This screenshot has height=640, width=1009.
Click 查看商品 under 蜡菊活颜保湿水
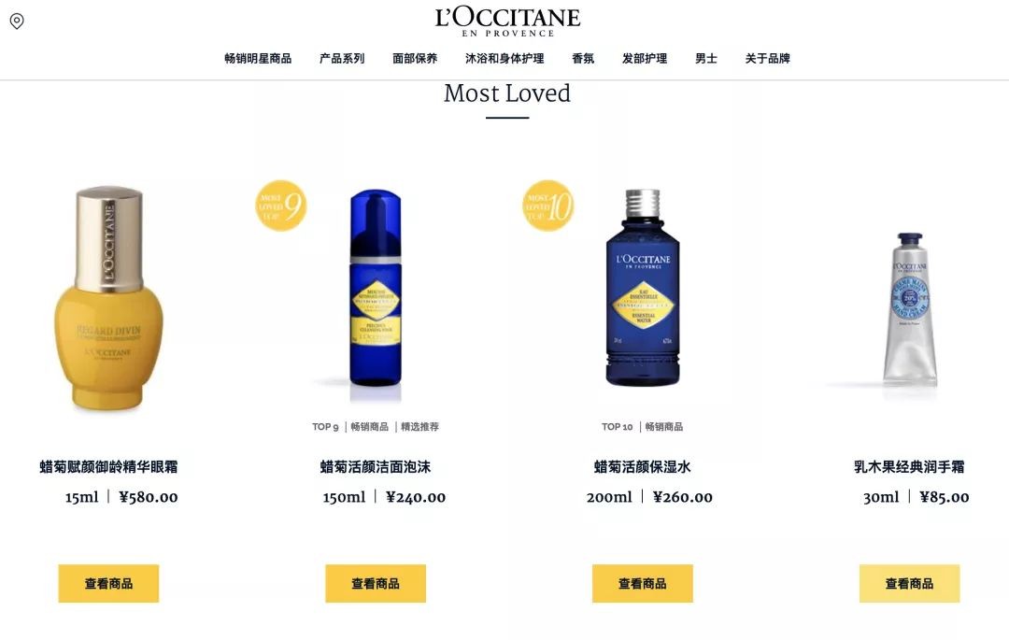click(643, 583)
